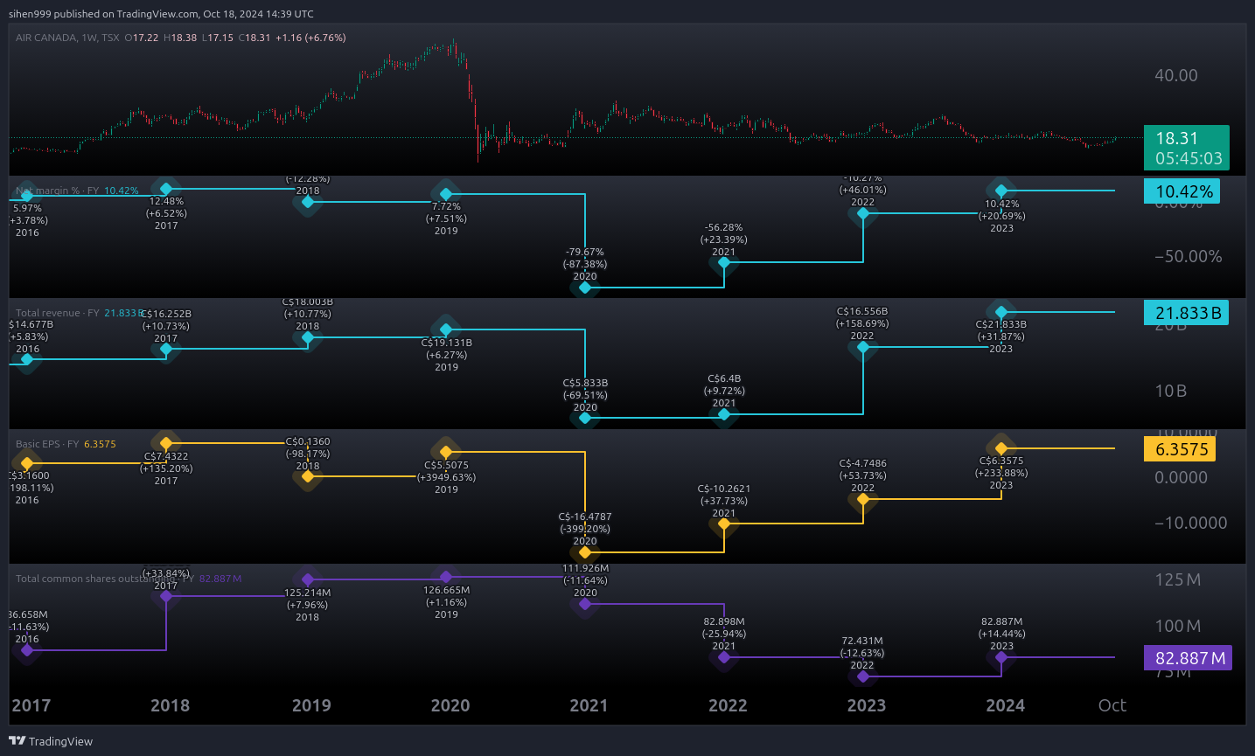The image size is (1255, 756).
Task: Click the cyan 10.42% axis value label
Action: 1182,191
